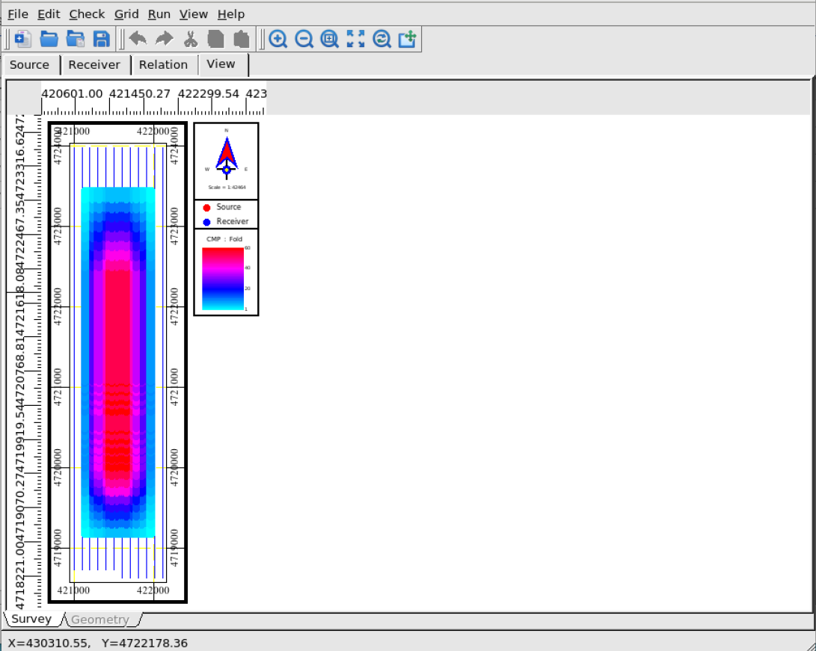Click the Redo arrow icon
The height and width of the screenshot is (651, 816).
pyautogui.click(x=164, y=39)
